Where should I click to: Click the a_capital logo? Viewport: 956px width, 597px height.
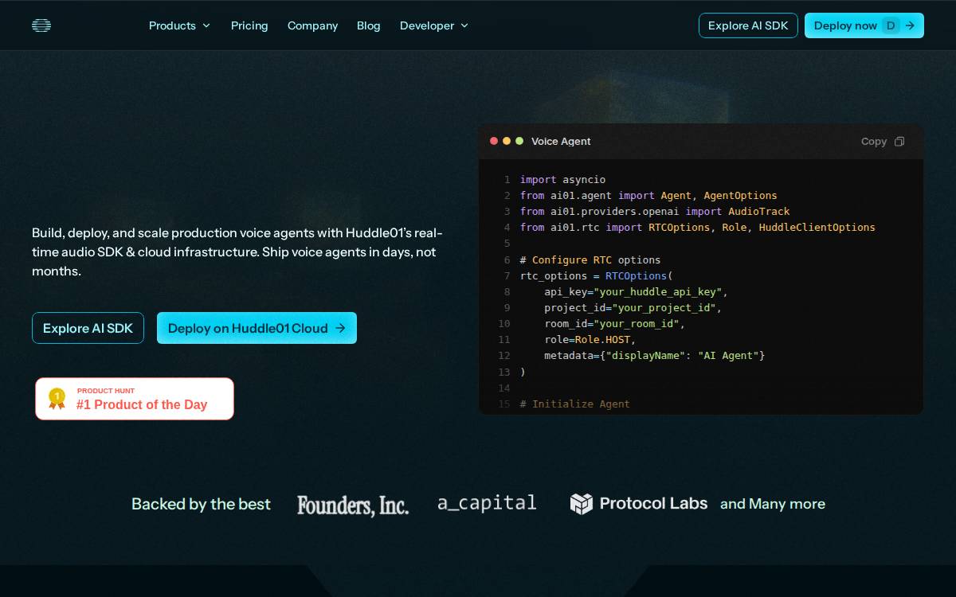coord(487,503)
